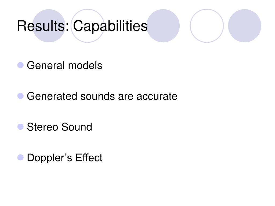The width and height of the screenshot is (275, 206).
Task: Click bullet dot beside Stereo Sound
Action: point(20,127)
